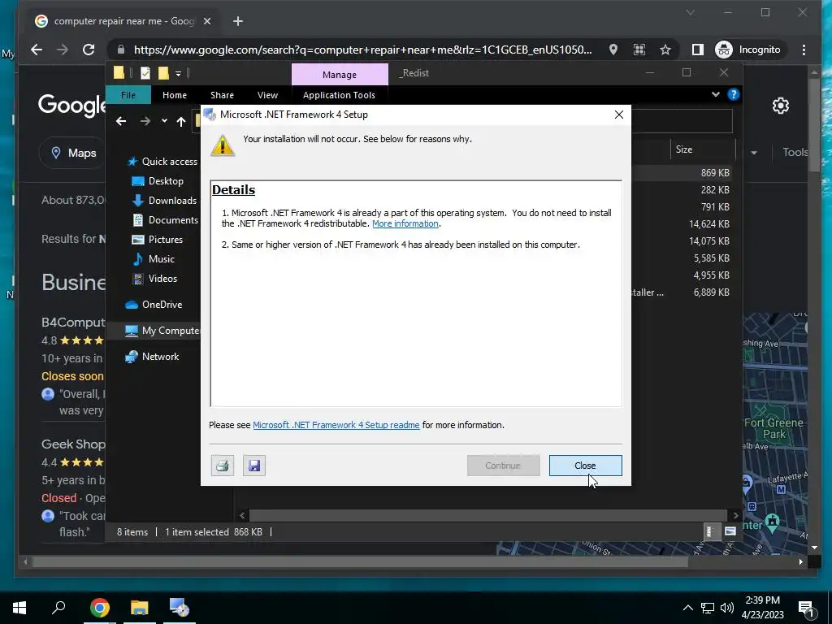The width and height of the screenshot is (832, 624).
Task: Open Google settings gear icon
Action: pos(781,106)
